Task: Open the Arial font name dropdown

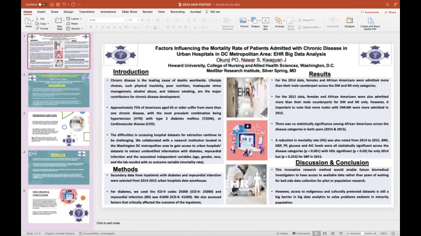Action: point(108,20)
